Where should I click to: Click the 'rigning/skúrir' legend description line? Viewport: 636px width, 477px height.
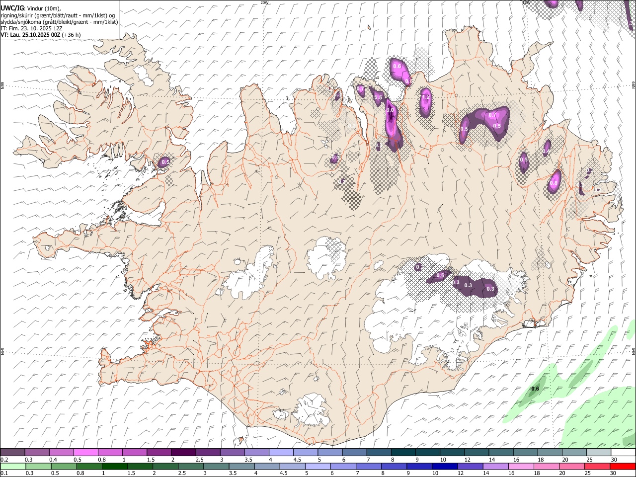point(58,15)
